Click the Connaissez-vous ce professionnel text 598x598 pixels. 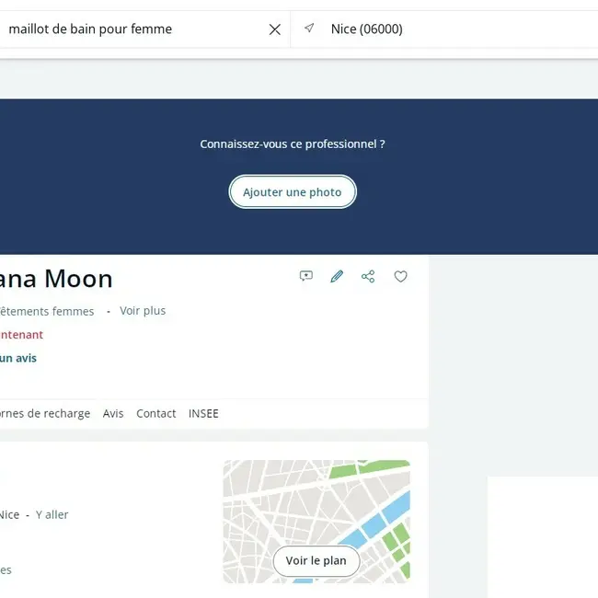(293, 144)
